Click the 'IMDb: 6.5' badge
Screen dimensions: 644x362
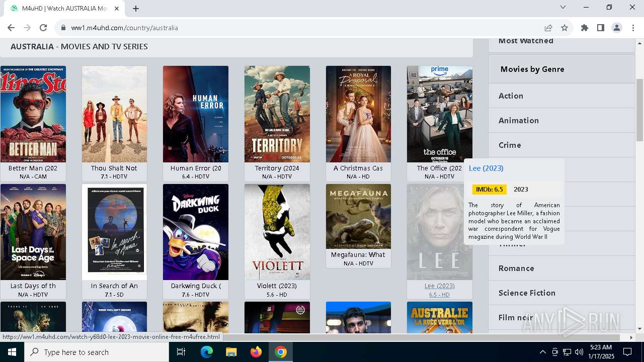(490, 189)
